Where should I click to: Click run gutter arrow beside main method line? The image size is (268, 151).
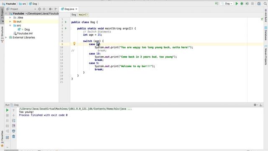[66, 29]
